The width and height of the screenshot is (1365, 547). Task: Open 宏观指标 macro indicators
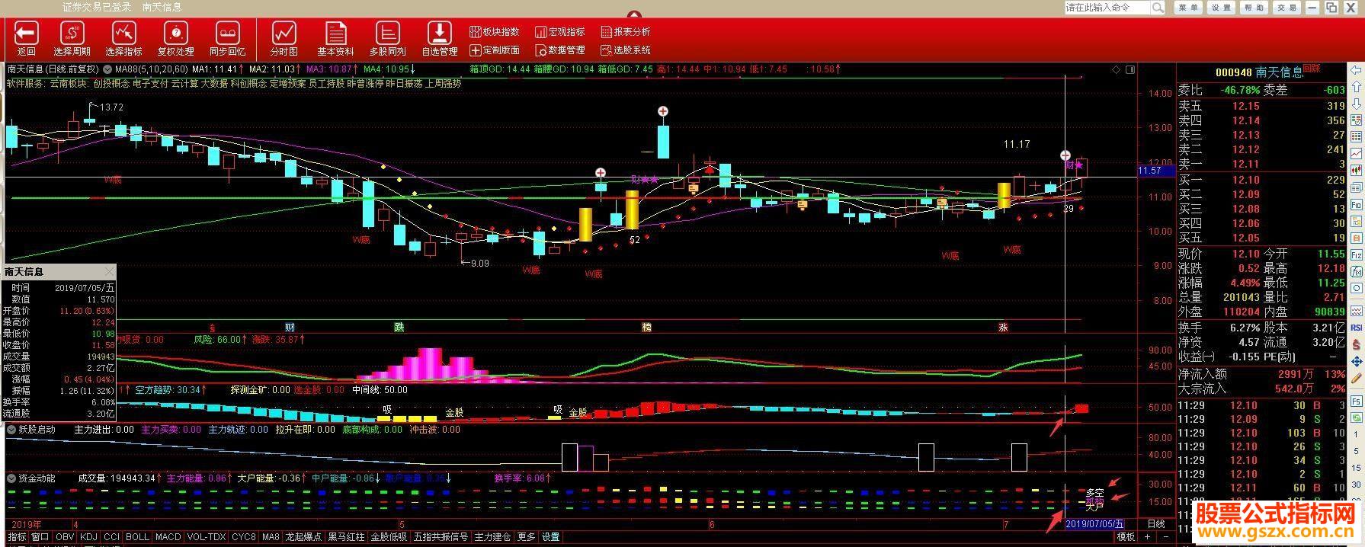point(560,32)
